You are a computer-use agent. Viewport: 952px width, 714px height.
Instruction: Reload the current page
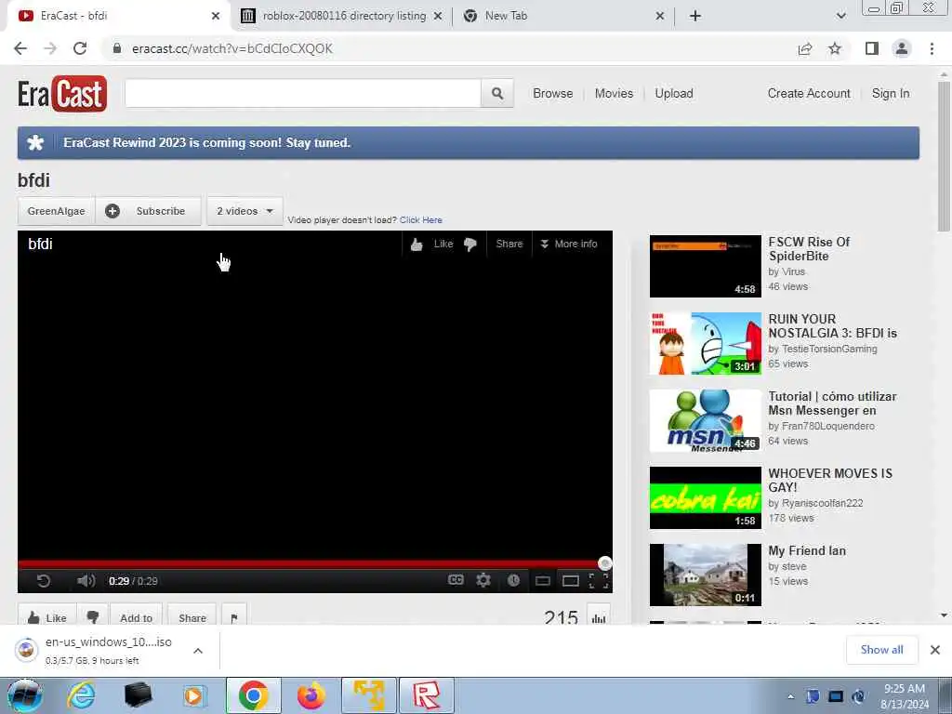80,48
